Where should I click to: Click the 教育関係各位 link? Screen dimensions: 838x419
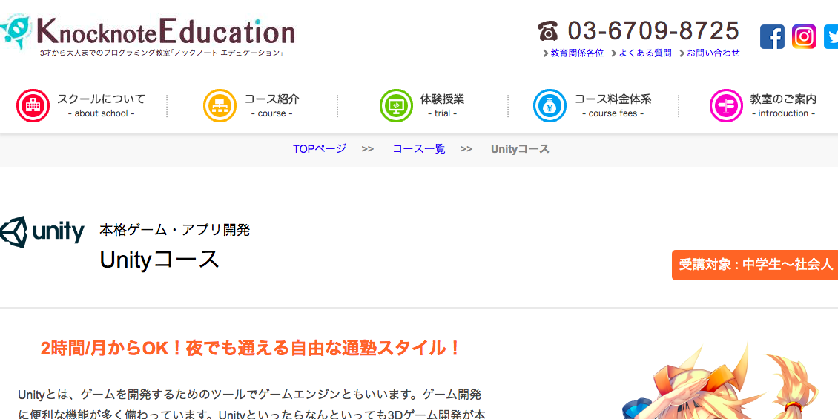pyautogui.click(x=577, y=53)
